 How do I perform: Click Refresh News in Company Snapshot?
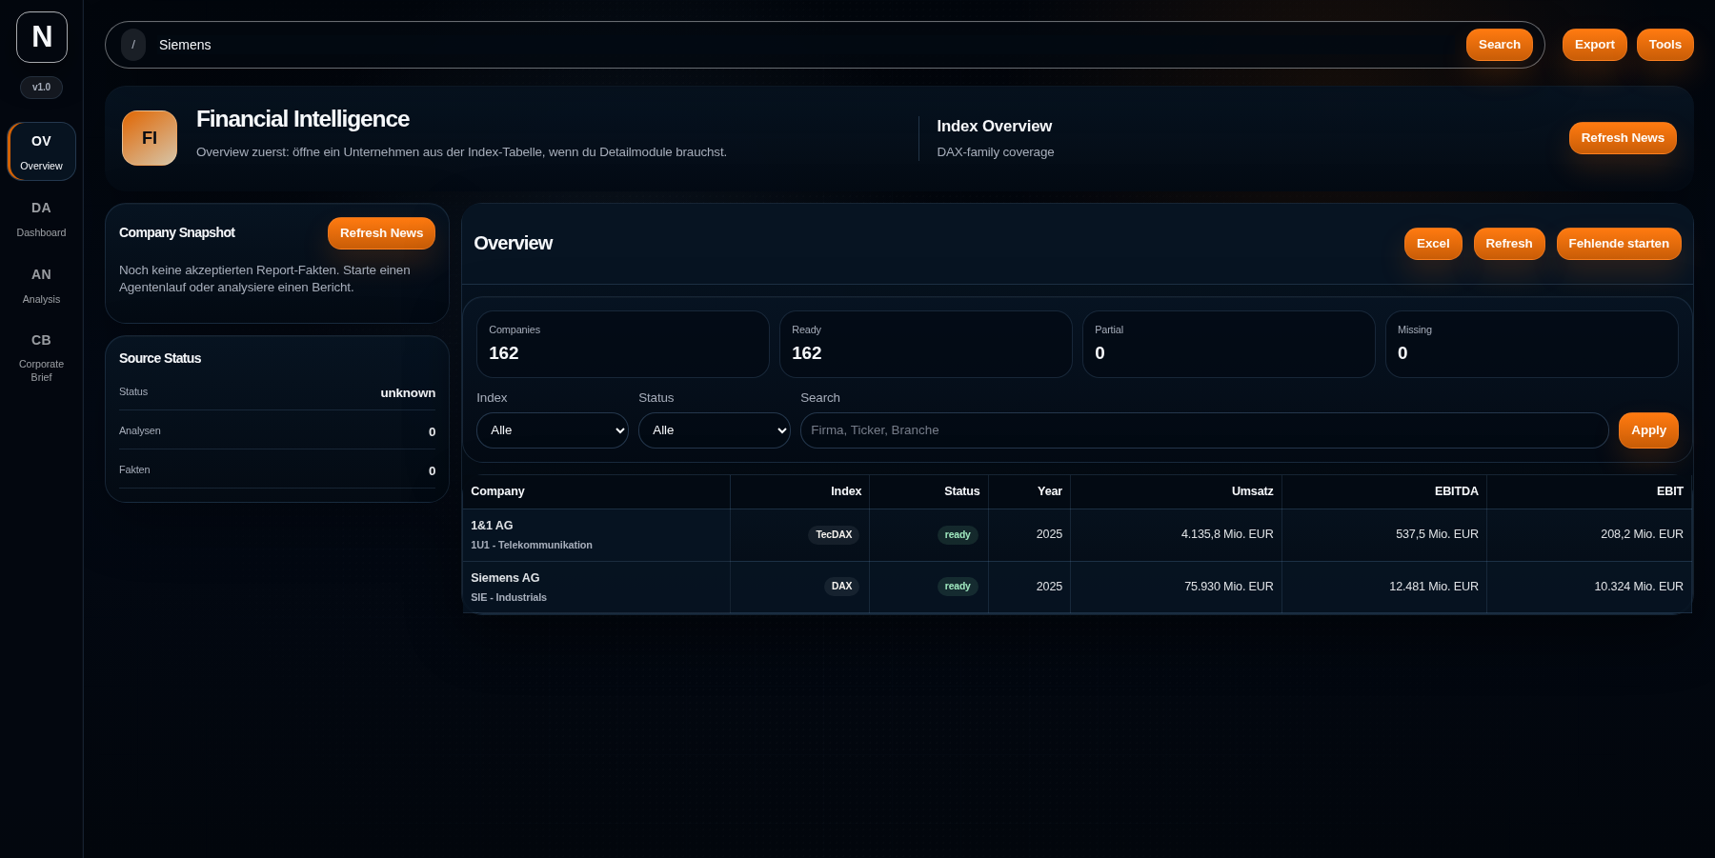381,233
